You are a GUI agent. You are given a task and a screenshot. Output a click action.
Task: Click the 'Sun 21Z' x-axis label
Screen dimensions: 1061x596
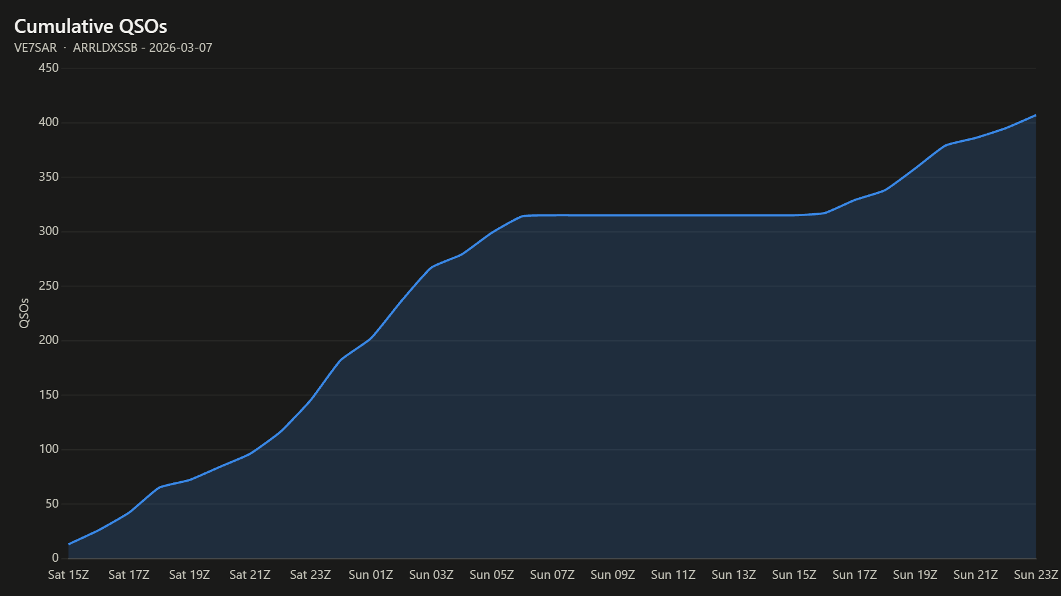coord(976,575)
